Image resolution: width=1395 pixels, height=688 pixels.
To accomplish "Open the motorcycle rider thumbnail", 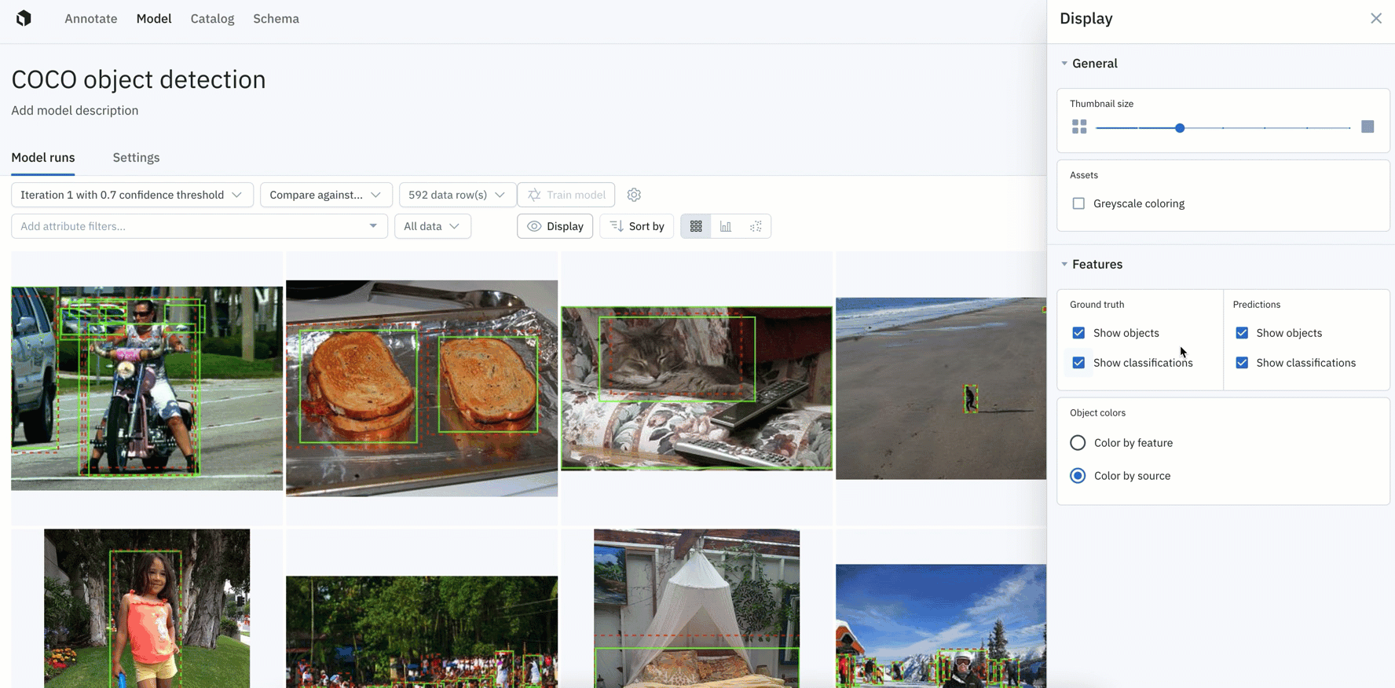I will 147,389.
